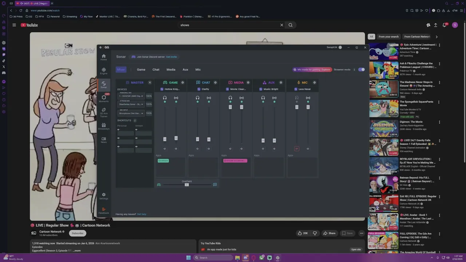Open the Mic Input device dropdown
This screenshot has height=262, width=466.
point(131,113)
